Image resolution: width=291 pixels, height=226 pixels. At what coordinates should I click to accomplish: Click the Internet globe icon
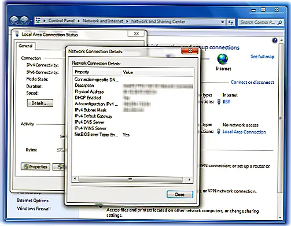[223, 59]
